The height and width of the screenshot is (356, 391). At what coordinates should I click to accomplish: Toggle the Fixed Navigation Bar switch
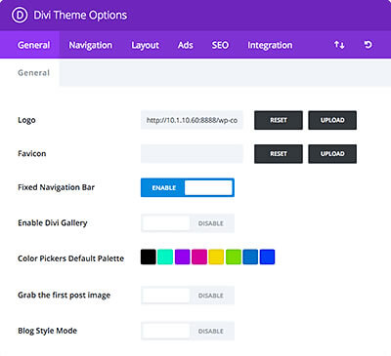188,187
